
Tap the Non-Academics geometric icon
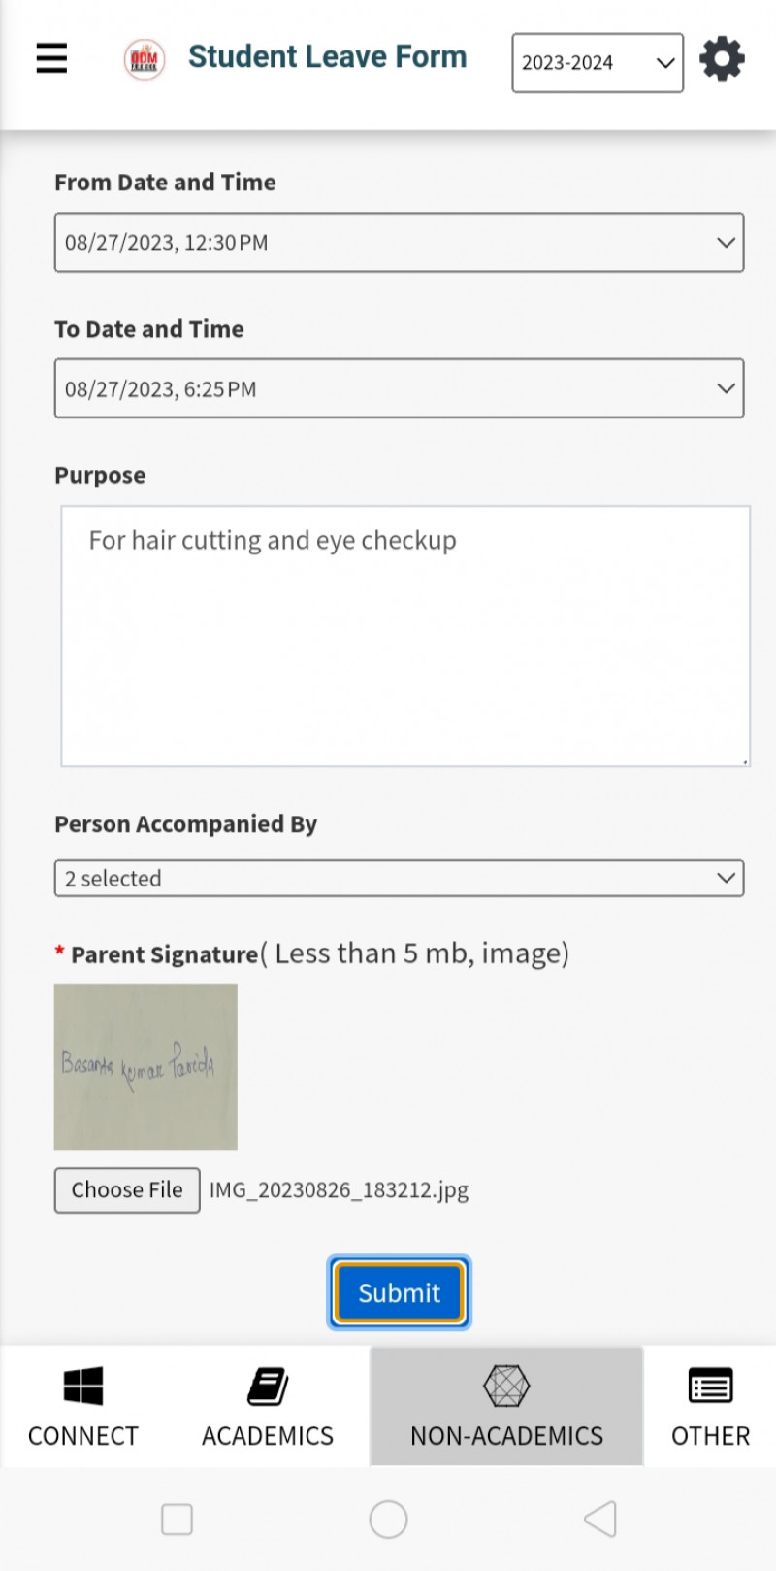(506, 1386)
